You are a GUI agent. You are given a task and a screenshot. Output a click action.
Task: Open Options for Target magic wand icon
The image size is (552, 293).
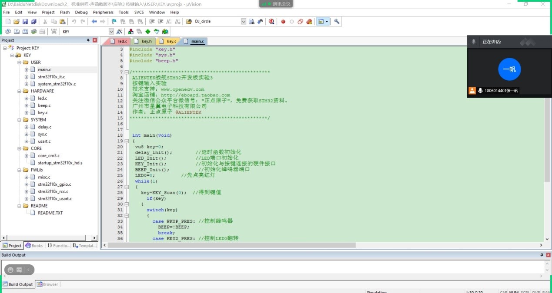(120, 32)
